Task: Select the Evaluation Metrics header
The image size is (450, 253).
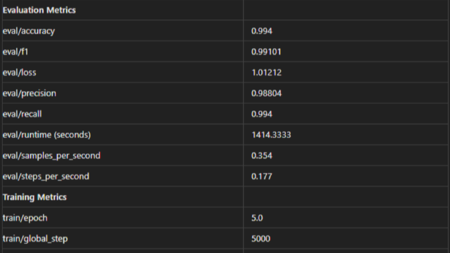Action: (39, 10)
